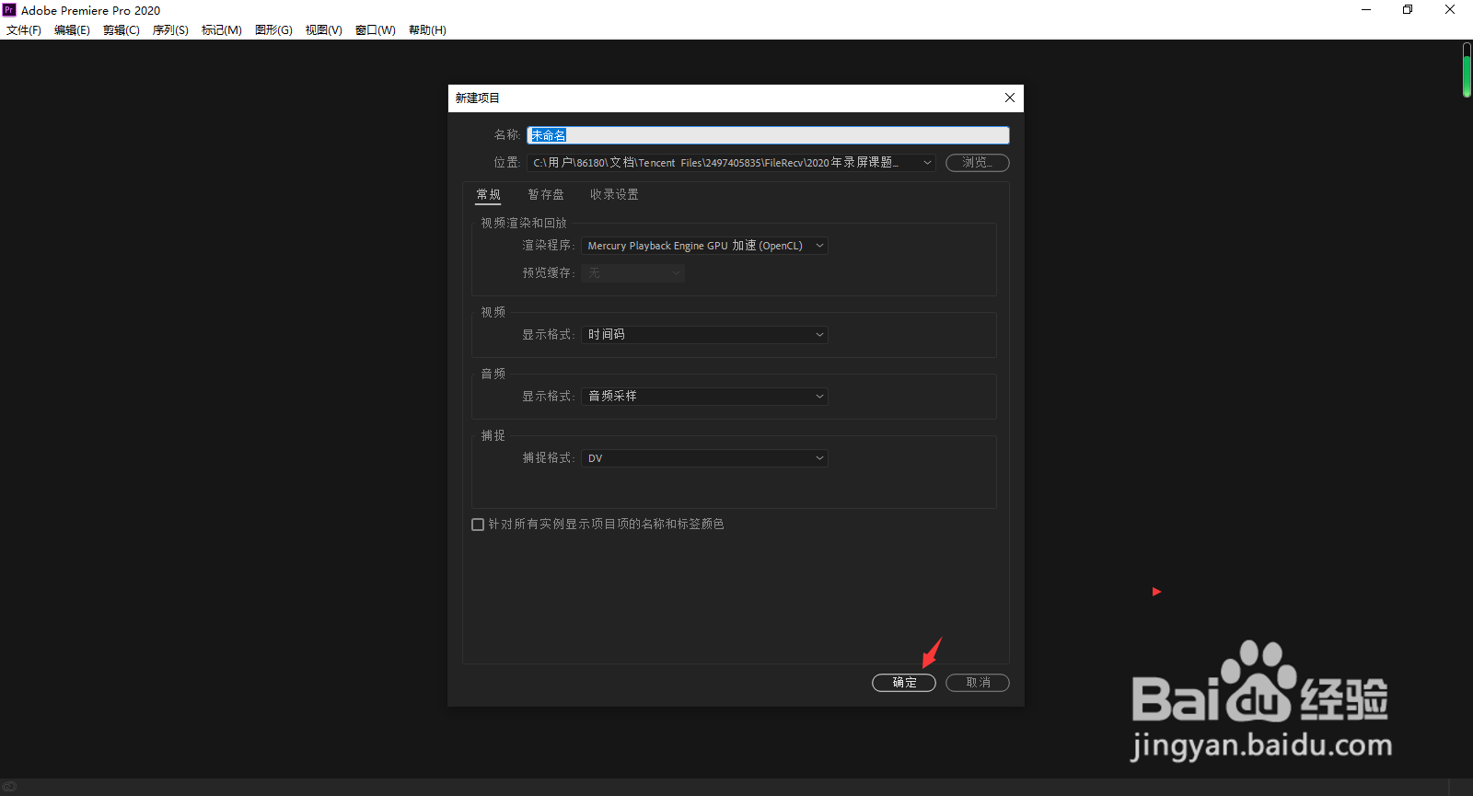
Task: Click the Adobe Premiere Pro app icon
Action: (9, 10)
